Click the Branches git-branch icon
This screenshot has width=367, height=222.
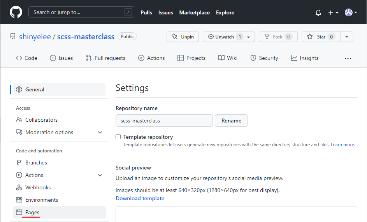pyautogui.click(x=19, y=163)
